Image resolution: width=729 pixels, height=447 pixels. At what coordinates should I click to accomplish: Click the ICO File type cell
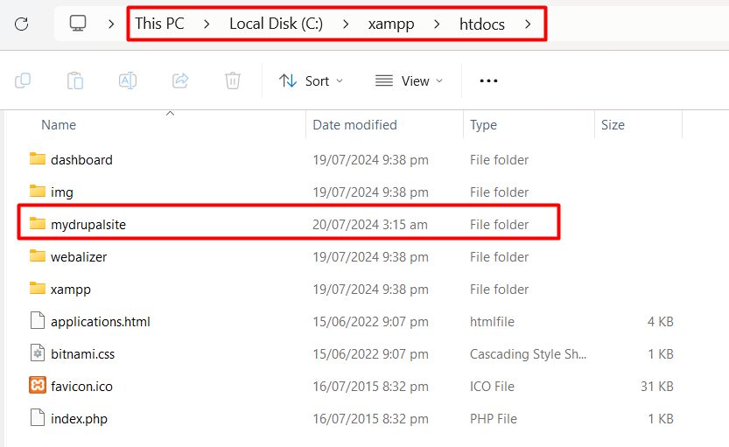[492, 386]
